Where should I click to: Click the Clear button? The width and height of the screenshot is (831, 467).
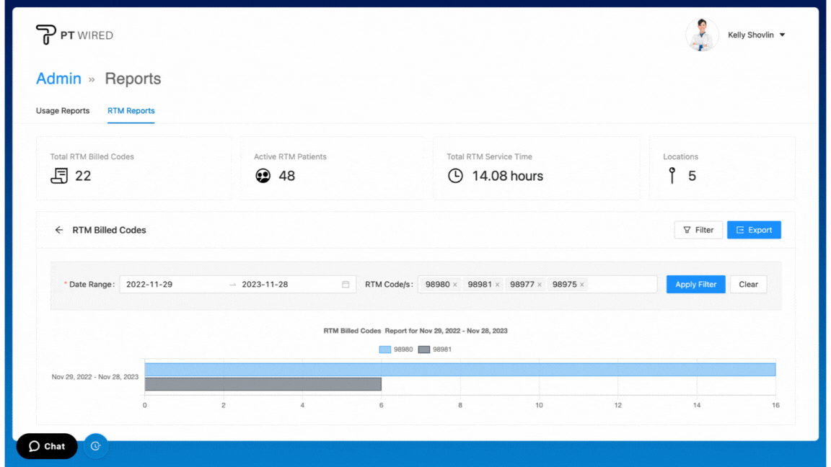pyautogui.click(x=748, y=285)
